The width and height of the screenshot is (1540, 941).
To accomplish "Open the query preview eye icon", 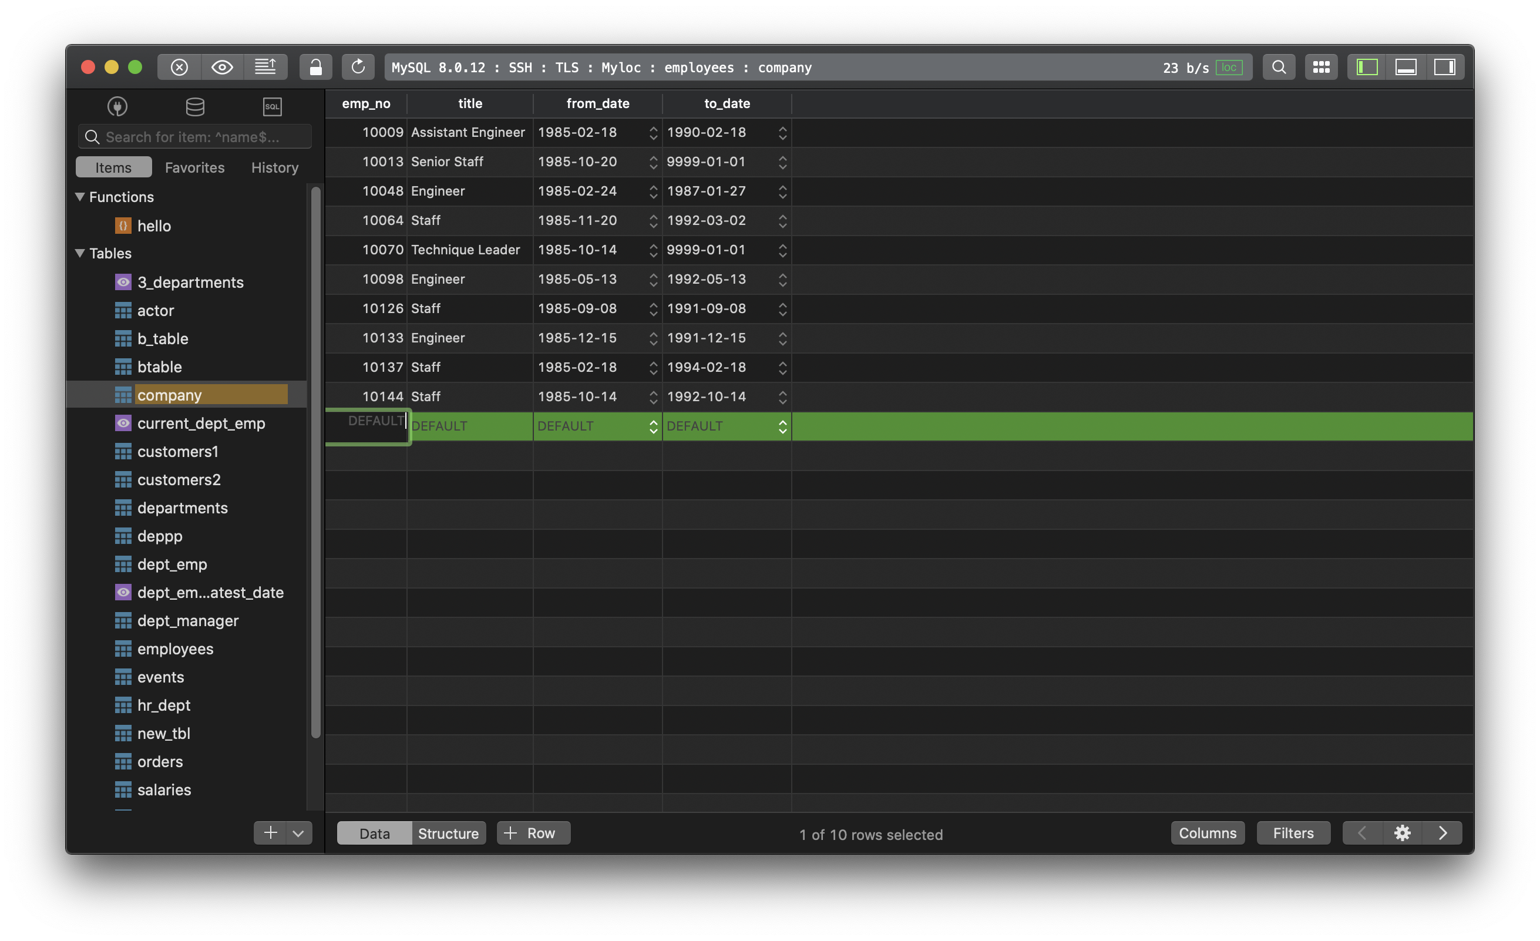I will point(222,67).
